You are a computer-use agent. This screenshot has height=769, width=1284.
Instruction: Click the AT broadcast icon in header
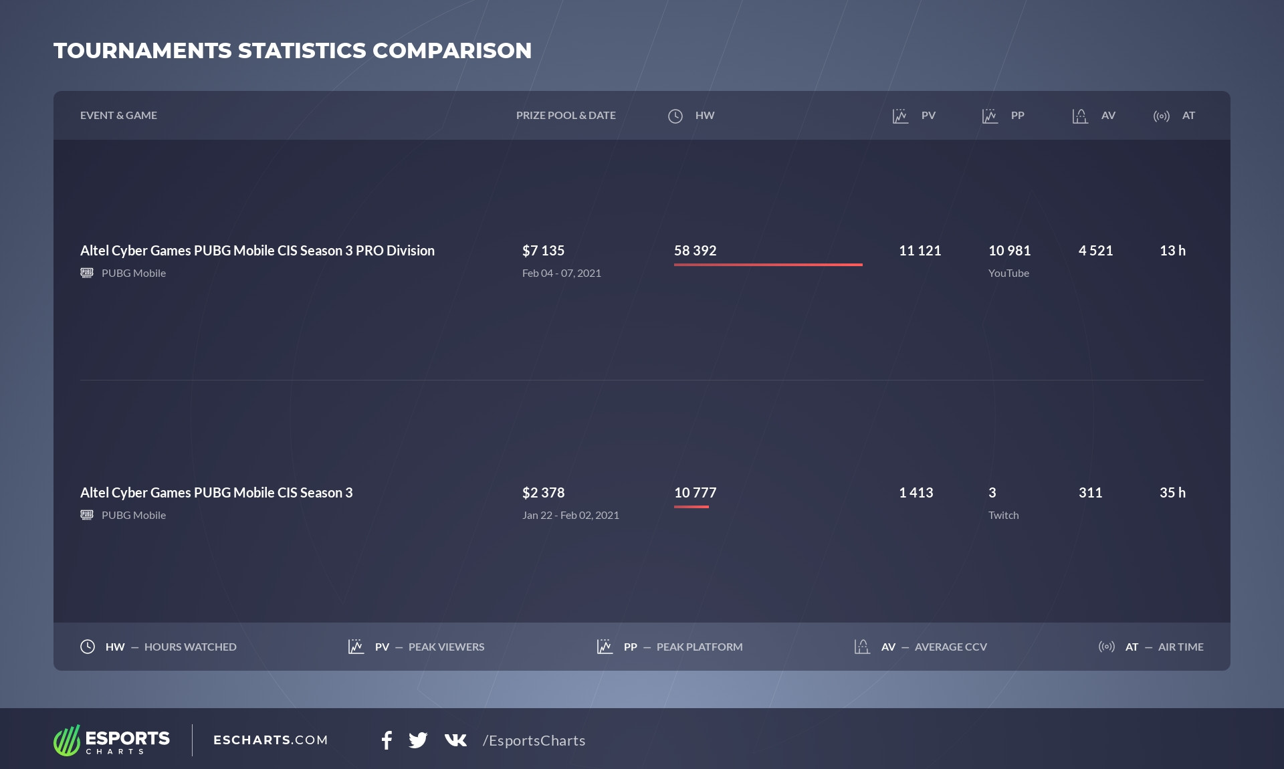coord(1161,116)
